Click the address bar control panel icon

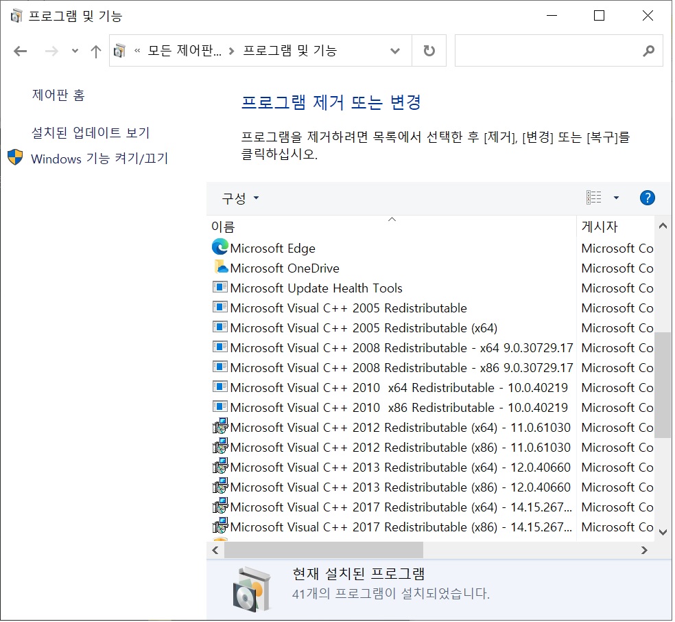119,51
